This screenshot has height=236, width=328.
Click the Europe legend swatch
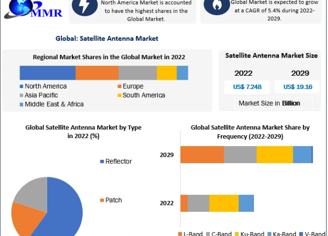(119, 86)
